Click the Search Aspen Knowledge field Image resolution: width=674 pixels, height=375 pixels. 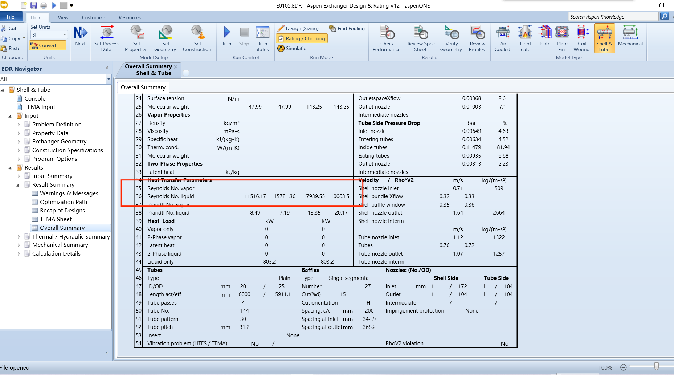613,16
